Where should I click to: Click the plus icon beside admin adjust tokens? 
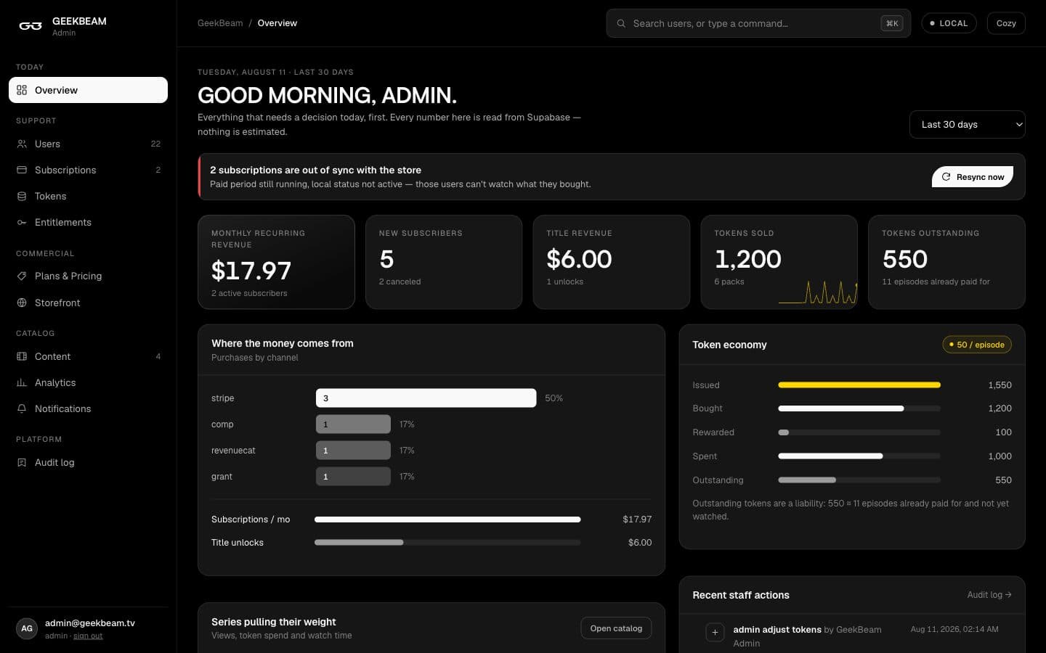pyautogui.click(x=715, y=632)
